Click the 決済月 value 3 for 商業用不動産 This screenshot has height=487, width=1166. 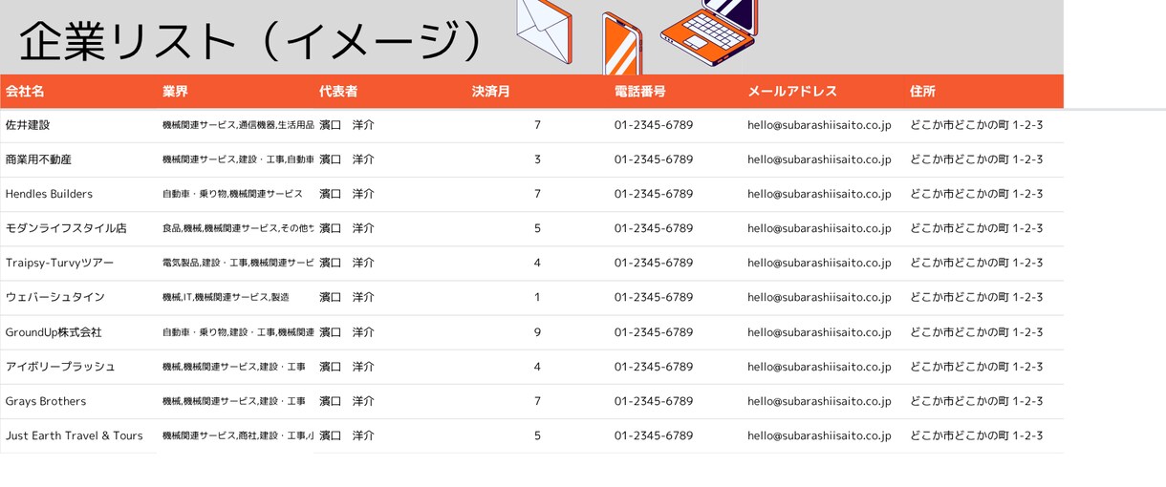537,159
